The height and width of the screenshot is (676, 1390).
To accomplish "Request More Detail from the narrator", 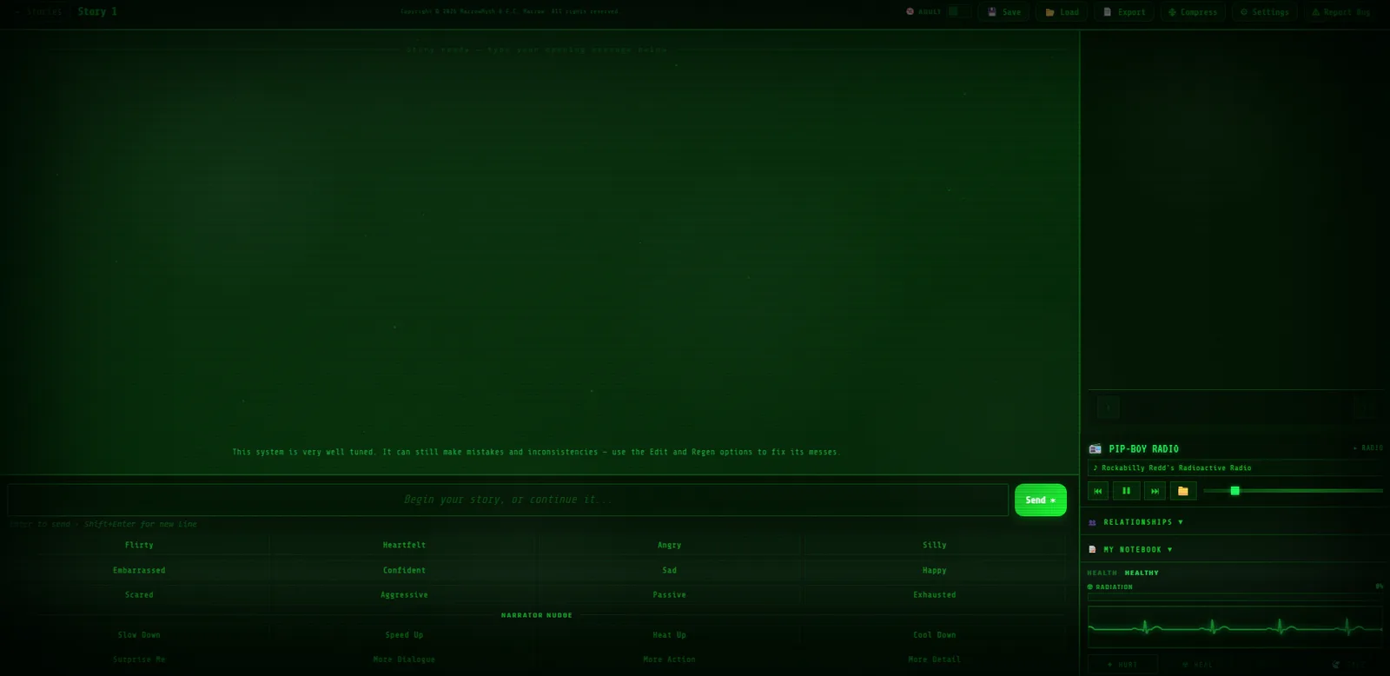I will click(934, 659).
